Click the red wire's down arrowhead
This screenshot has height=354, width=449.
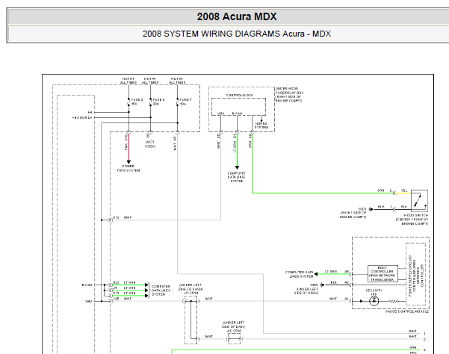128,162
